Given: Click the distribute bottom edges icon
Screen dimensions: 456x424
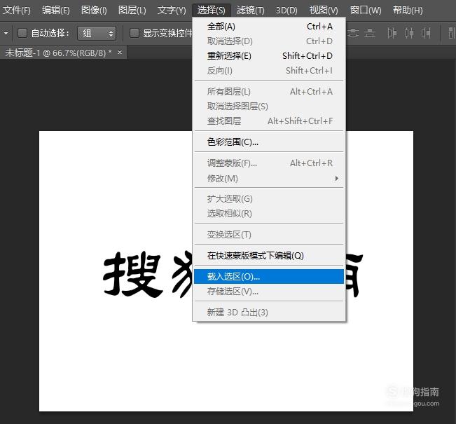Looking at the screenshot, I should [370, 33].
